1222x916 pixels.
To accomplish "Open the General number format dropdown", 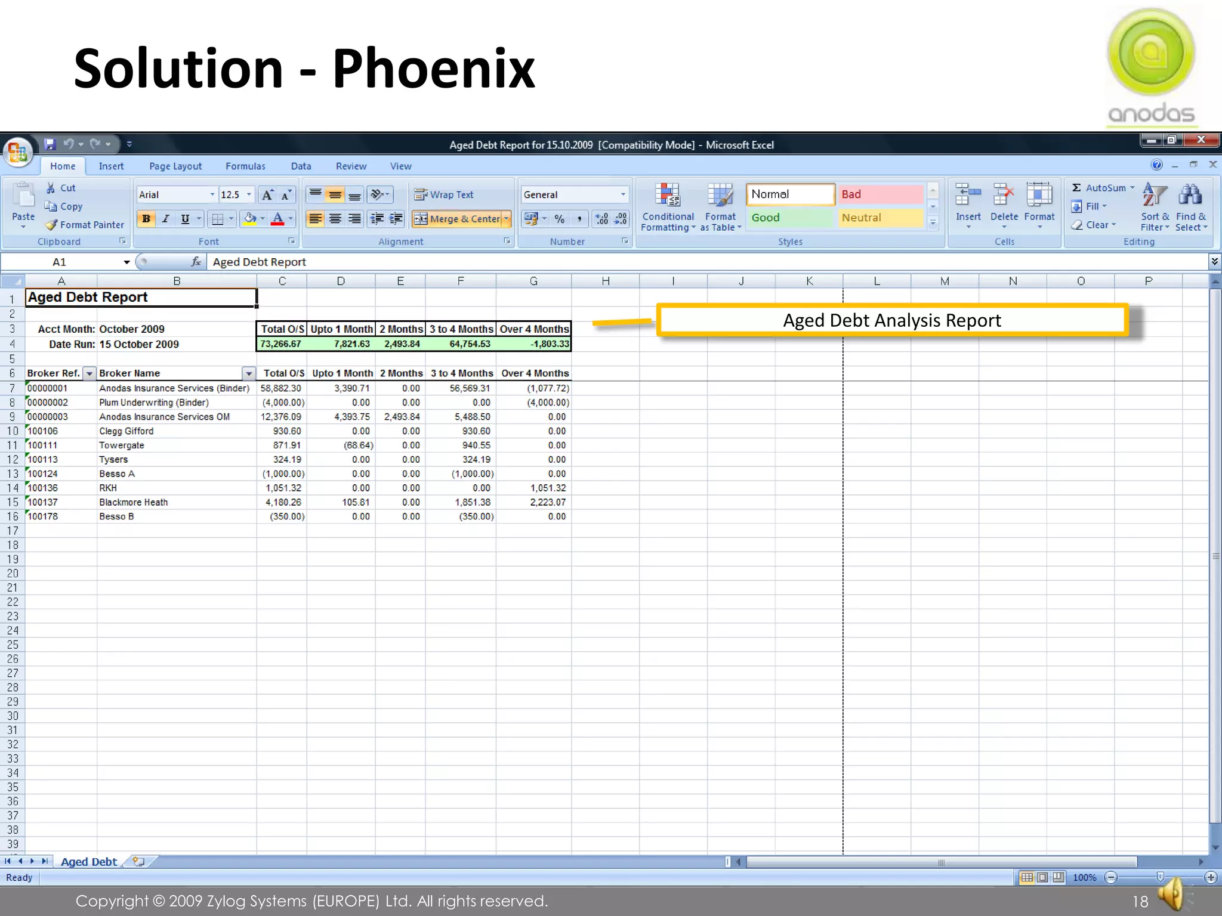I will 623,194.
